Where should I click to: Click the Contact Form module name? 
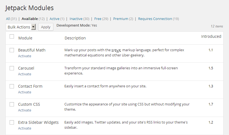pyautogui.click(x=30, y=86)
